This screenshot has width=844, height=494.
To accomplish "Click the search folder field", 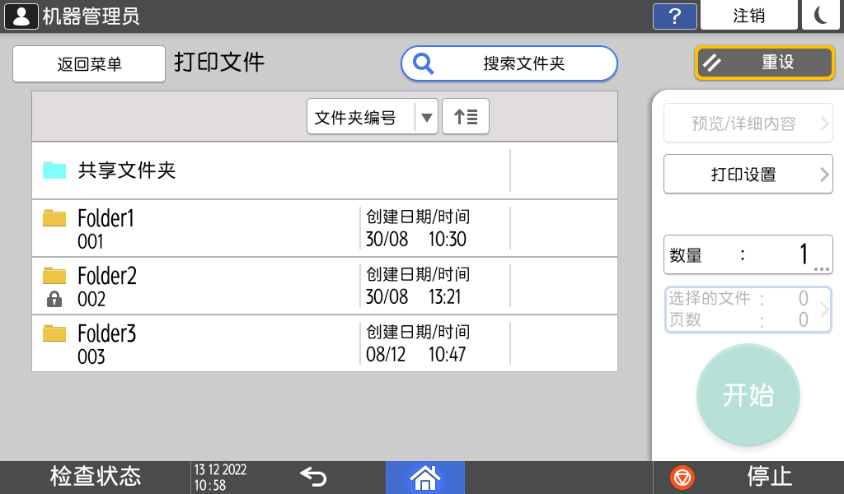I will click(x=509, y=63).
